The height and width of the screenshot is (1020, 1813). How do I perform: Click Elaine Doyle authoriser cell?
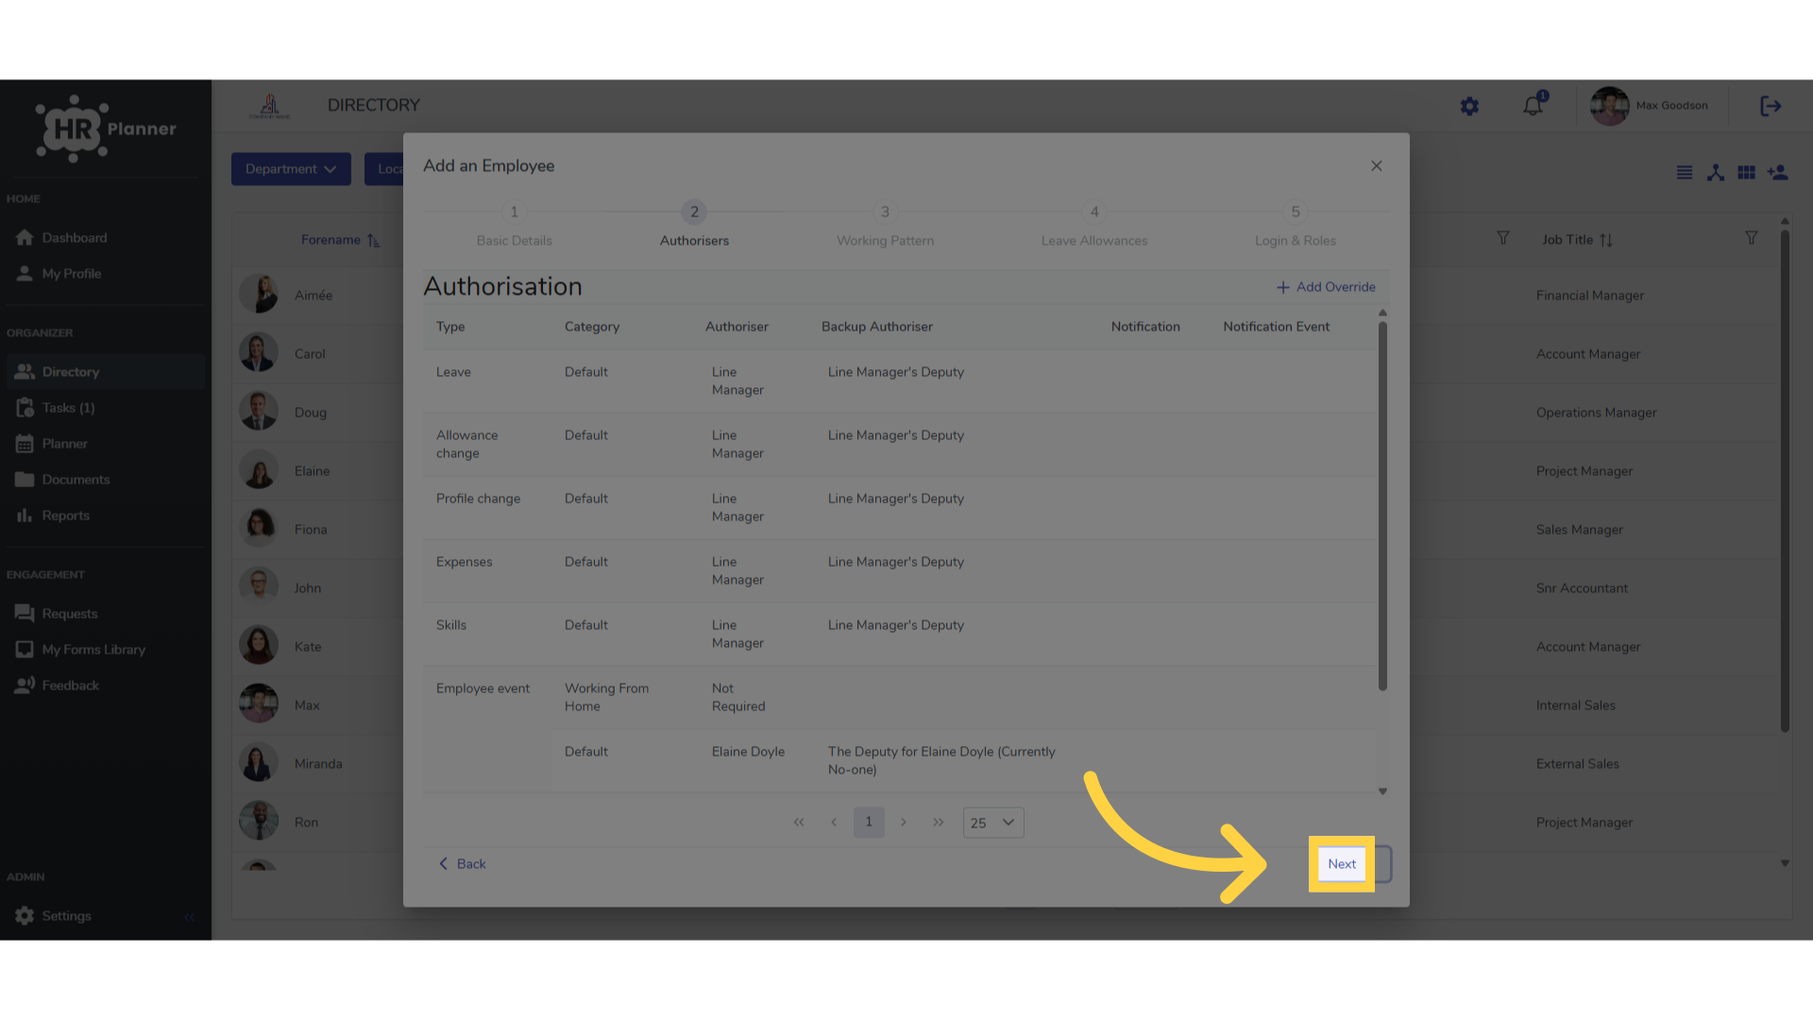click(748, 752)
